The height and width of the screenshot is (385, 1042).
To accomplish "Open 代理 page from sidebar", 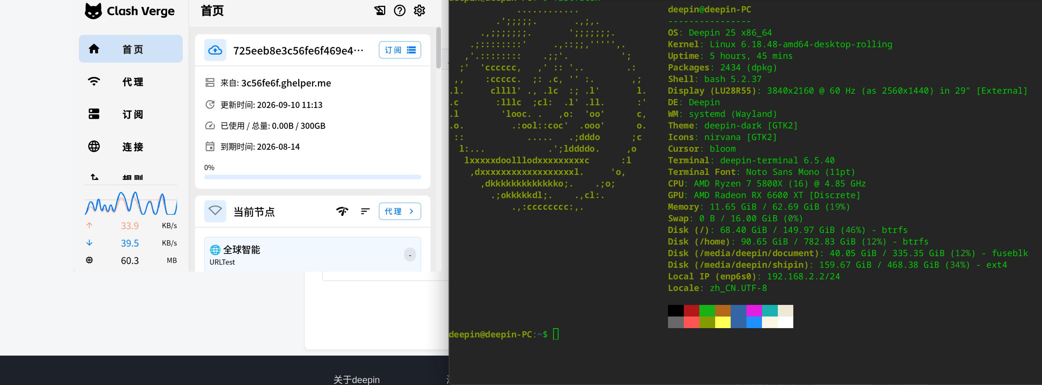I will coord(131,81).
